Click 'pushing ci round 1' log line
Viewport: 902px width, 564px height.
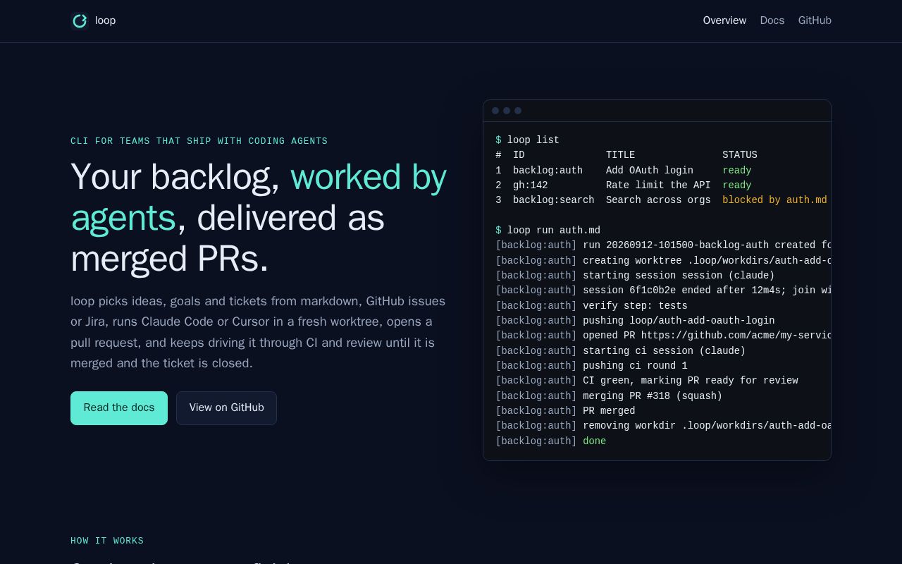pos(591,366)
